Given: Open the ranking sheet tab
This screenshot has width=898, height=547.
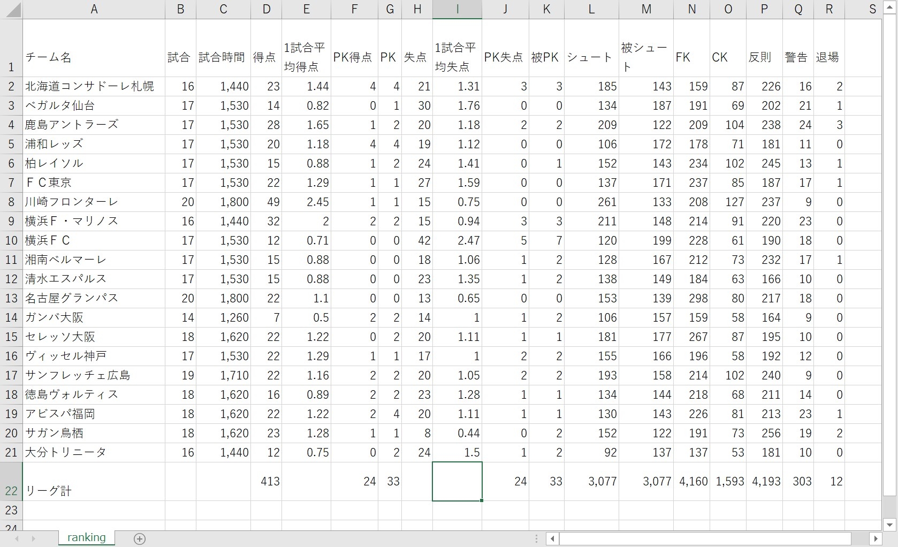Looking at the screenshot, I should tap(86, 537).
